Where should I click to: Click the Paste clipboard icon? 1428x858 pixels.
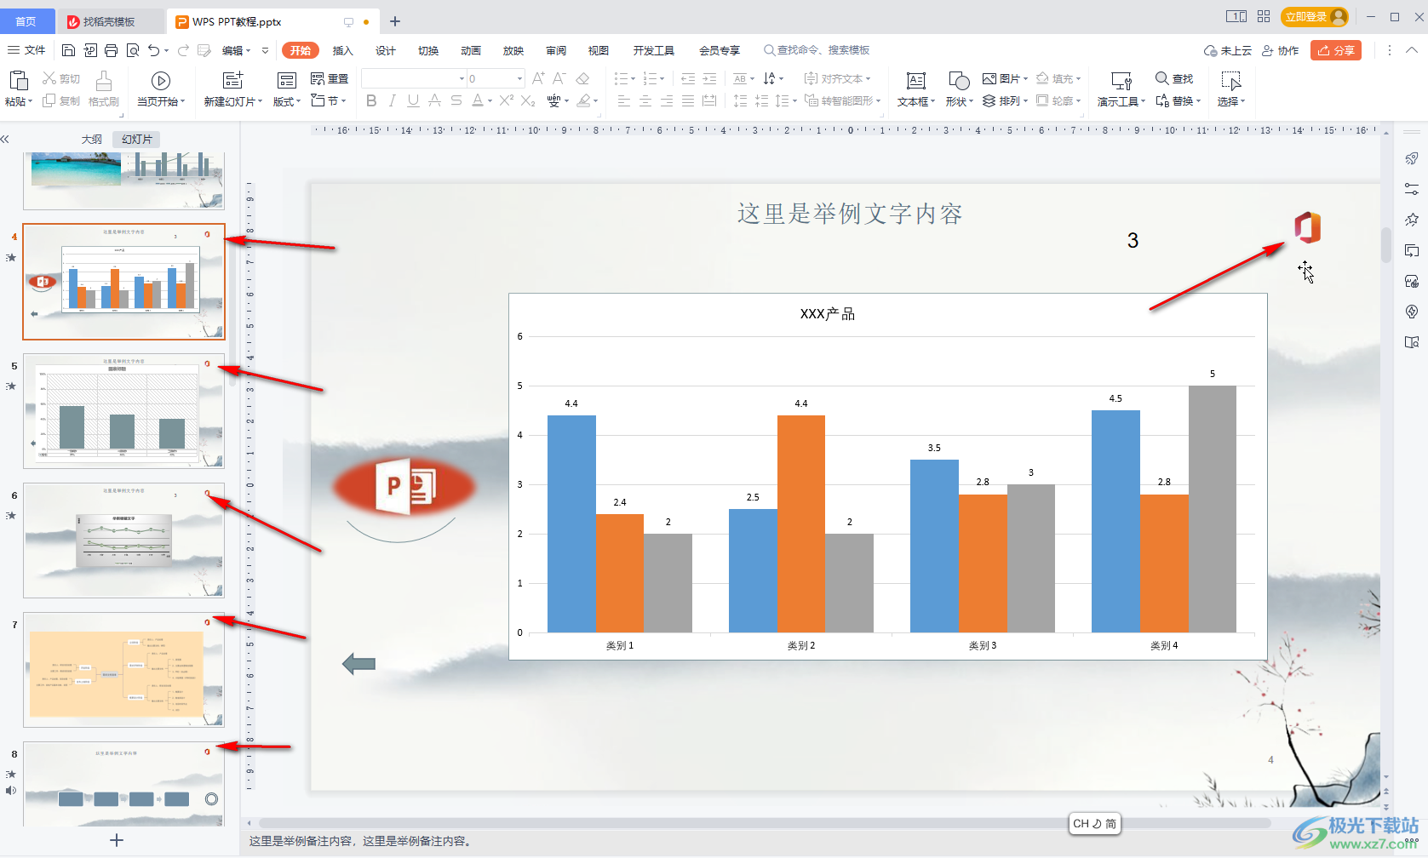point(17,81)
